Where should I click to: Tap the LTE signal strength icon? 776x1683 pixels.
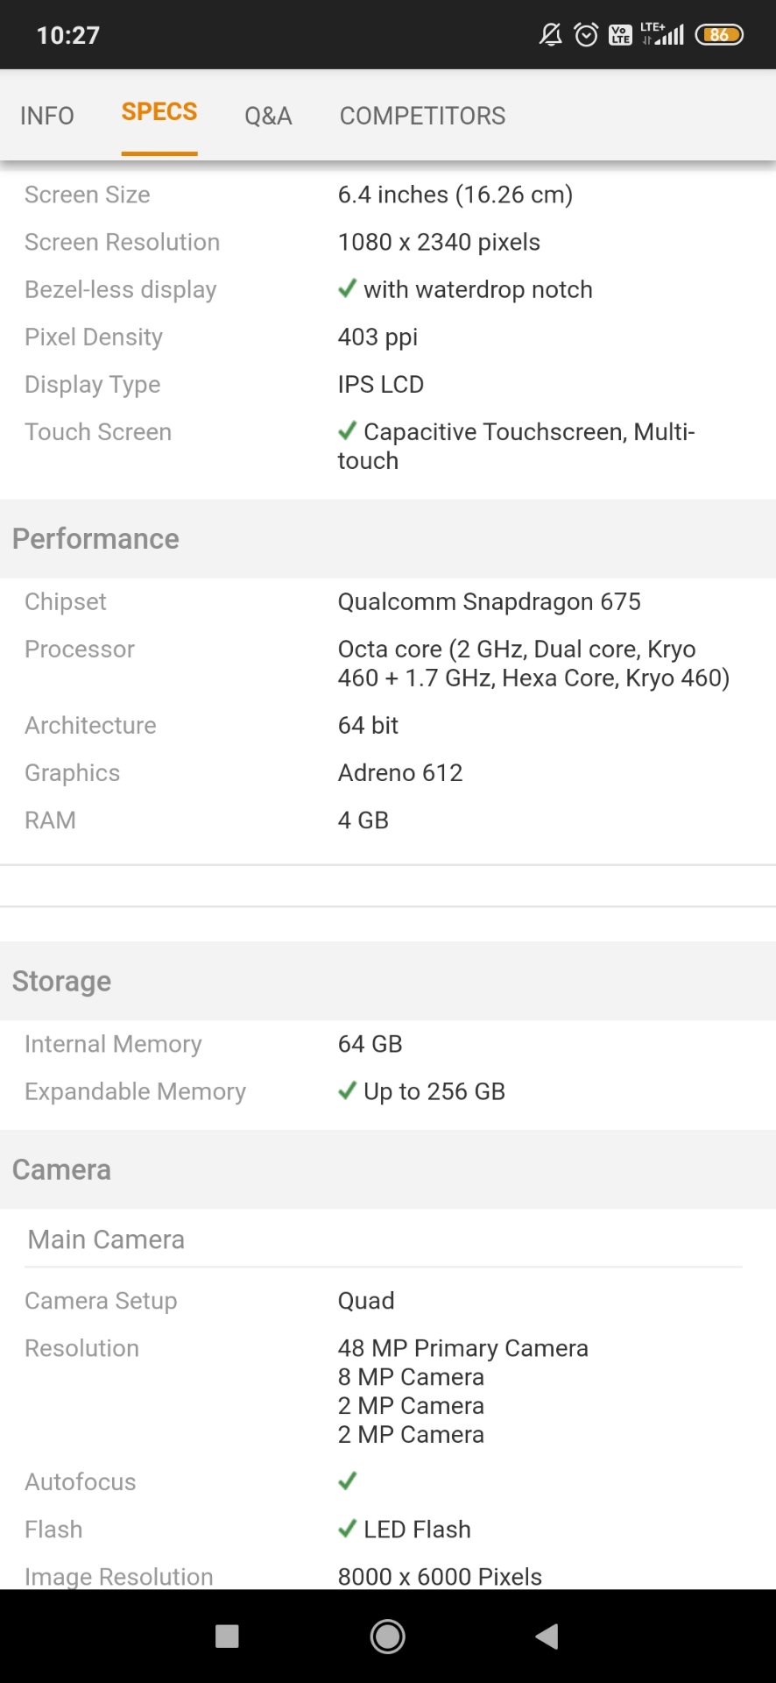[663, 34]
